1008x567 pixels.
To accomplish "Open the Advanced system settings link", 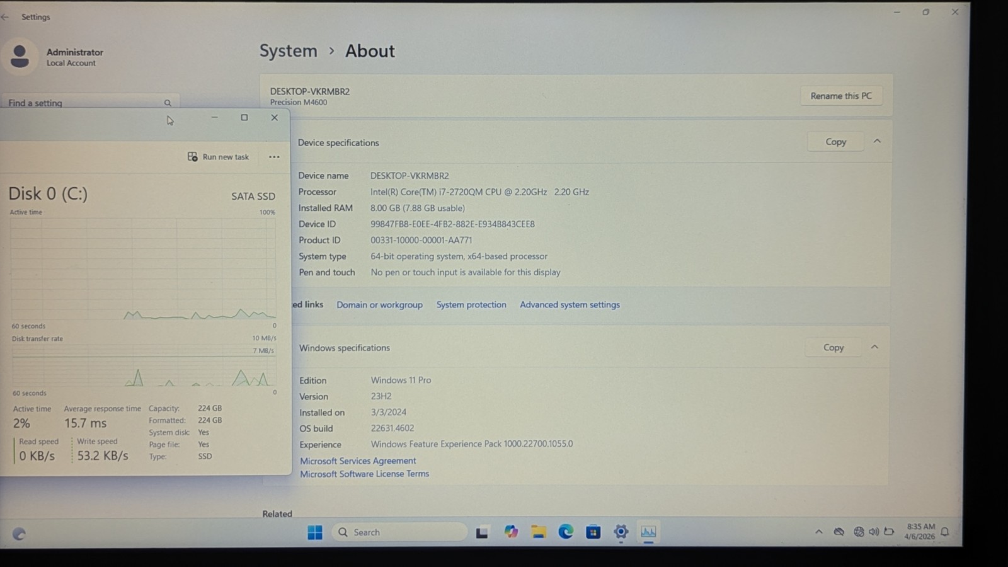I will 570,305.
